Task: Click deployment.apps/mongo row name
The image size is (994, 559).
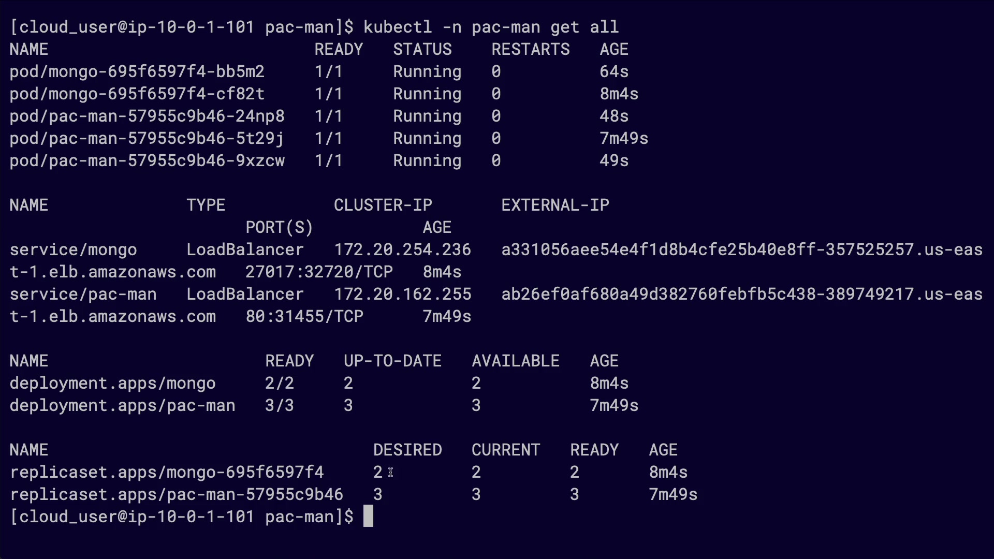Action: (112, 384)
